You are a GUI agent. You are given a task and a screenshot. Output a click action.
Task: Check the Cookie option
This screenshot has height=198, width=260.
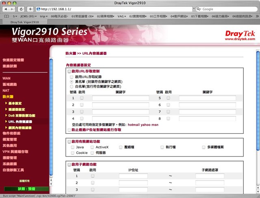tap(72, 153)
